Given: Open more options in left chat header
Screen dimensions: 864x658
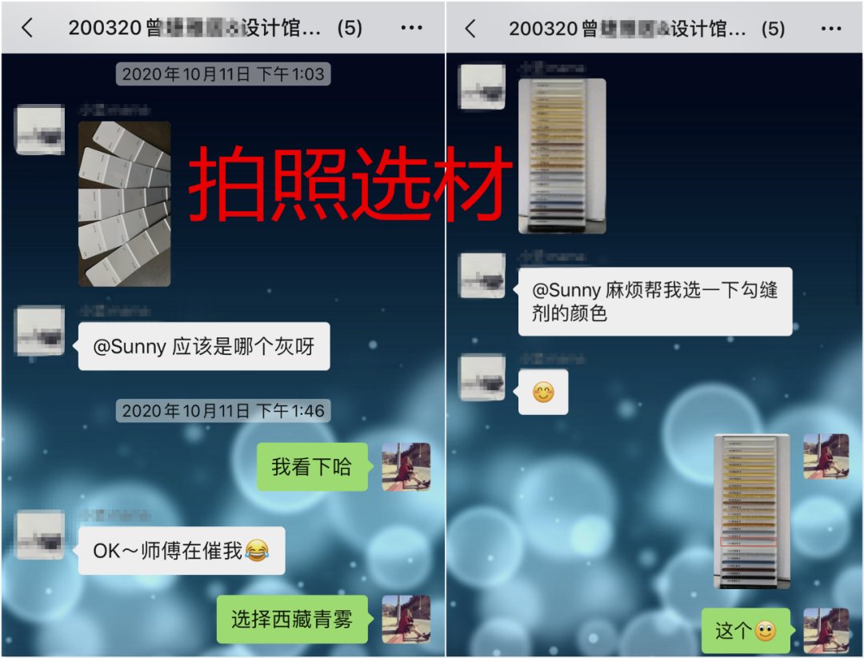Looking at the screenshot, I should tap(412, 27).
